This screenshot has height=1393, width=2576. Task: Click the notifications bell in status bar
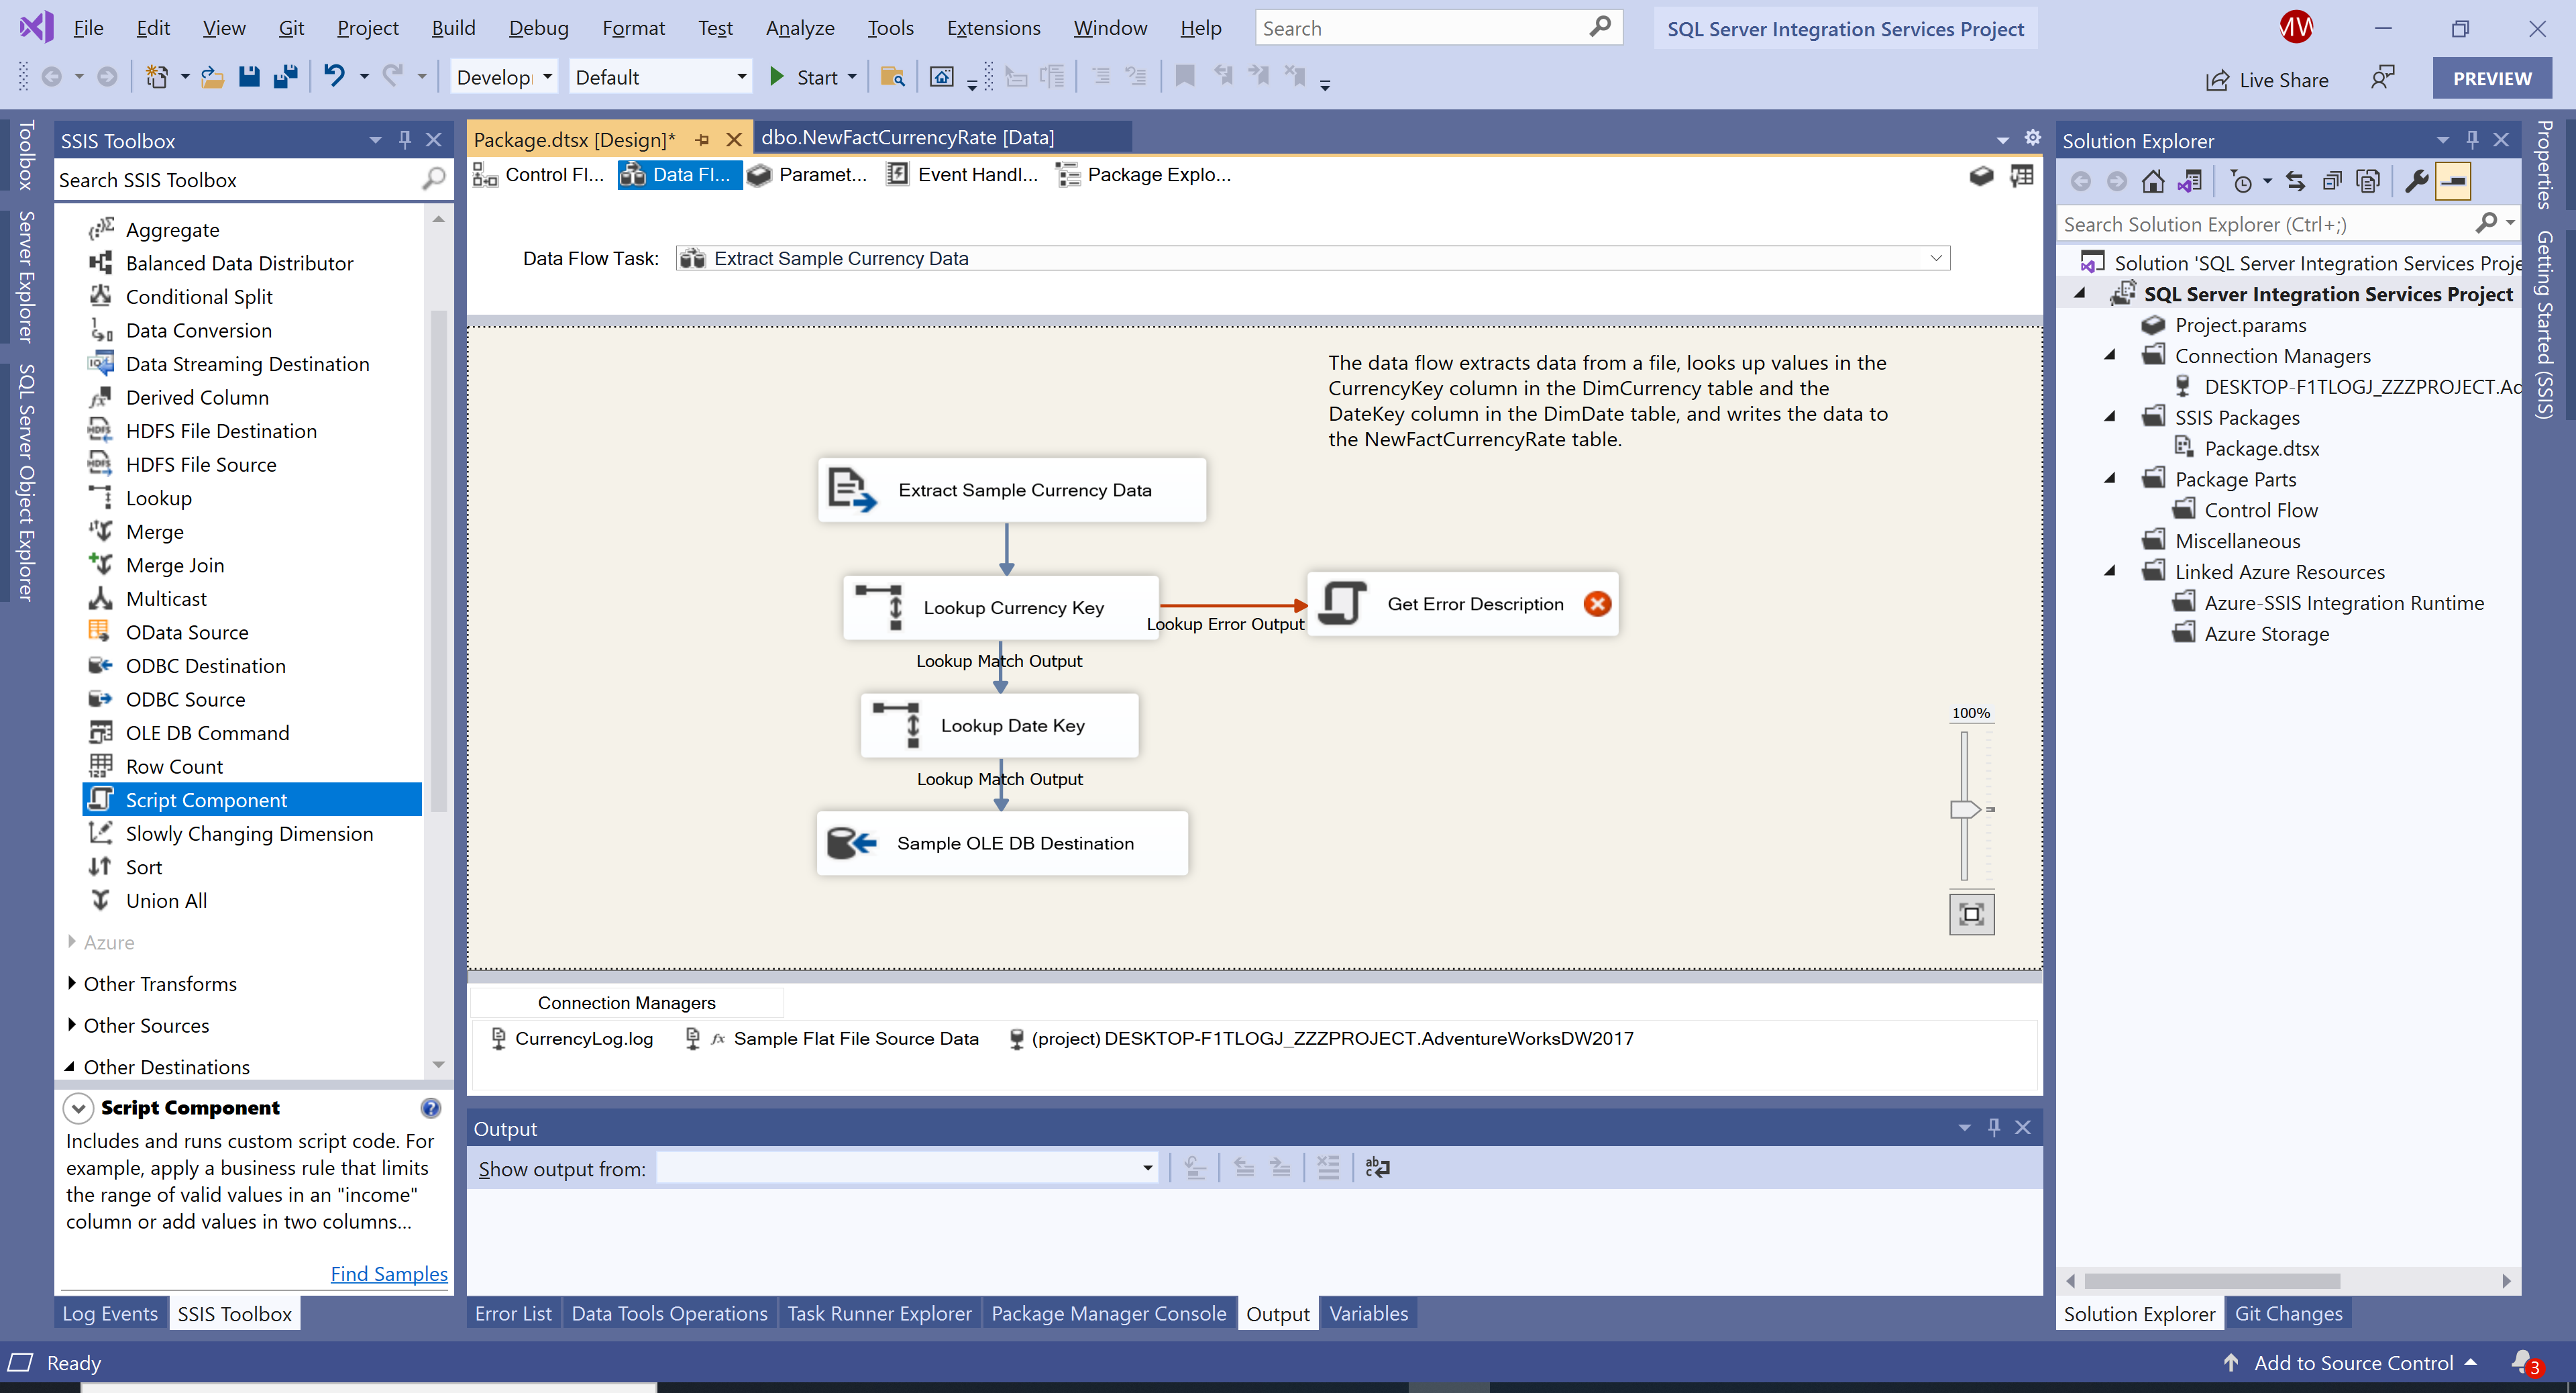pos(2522,1361)
